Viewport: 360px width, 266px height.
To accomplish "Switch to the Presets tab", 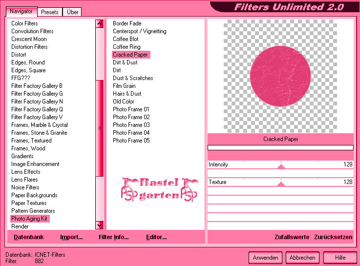I will click(x=50, y=12).
